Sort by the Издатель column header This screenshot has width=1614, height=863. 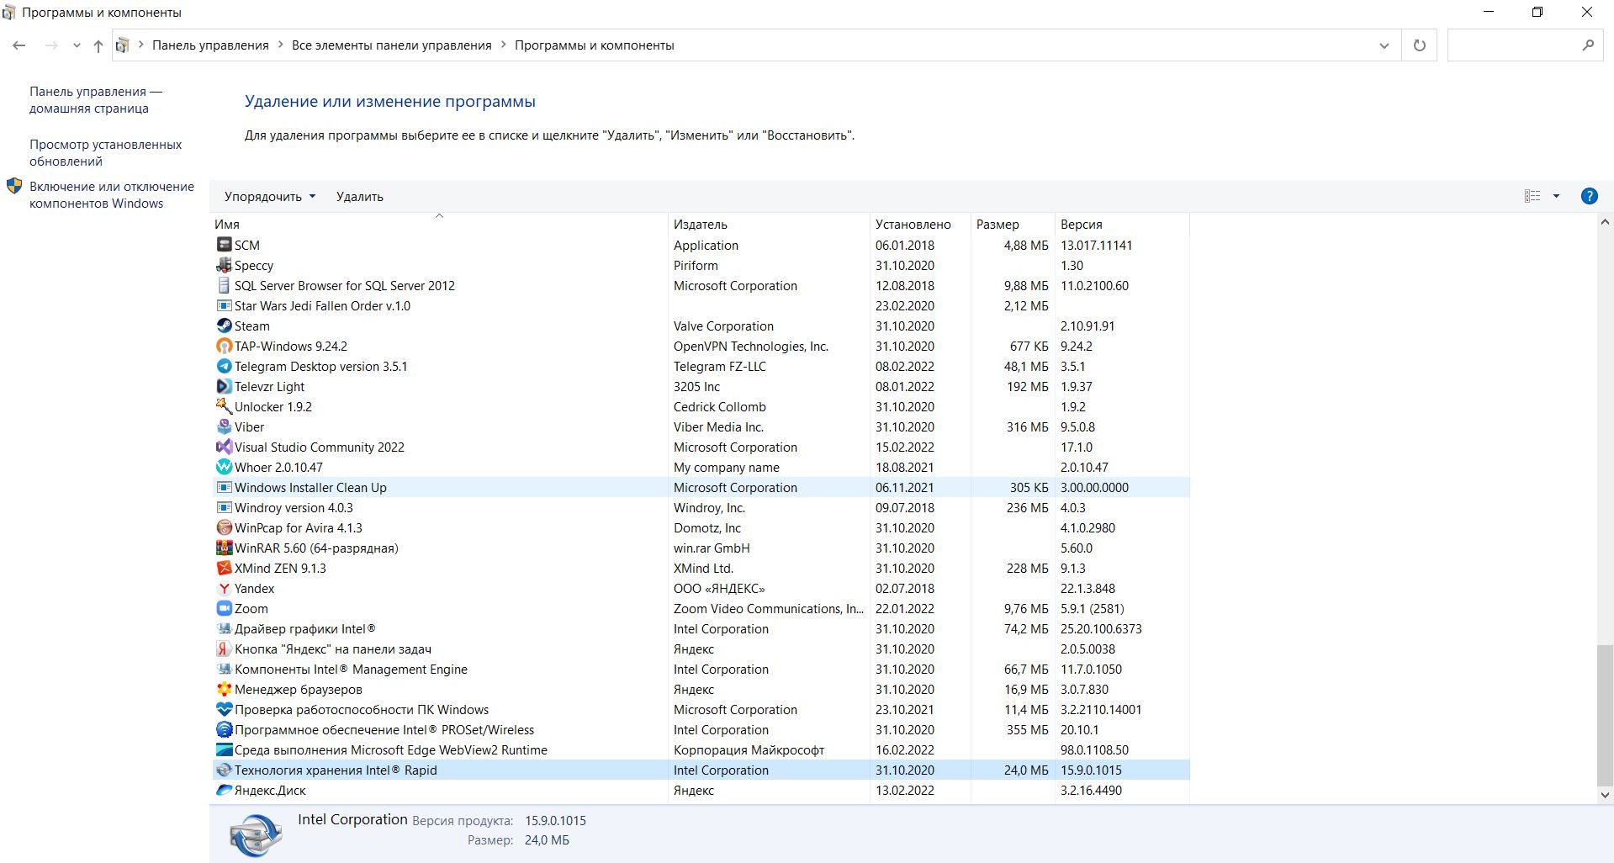click(x=769, y=225)
